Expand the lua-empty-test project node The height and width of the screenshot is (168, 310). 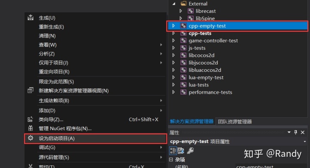click(174, 77)
